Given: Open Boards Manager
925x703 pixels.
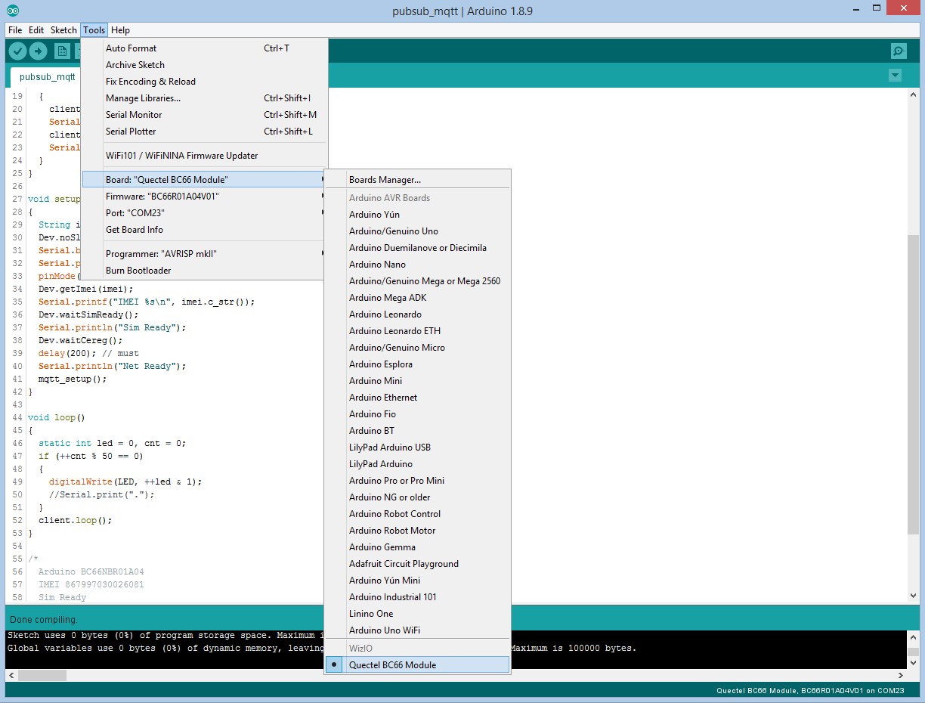Looking at the screenshot, I should pyautogui.click(x=417, y=179).
